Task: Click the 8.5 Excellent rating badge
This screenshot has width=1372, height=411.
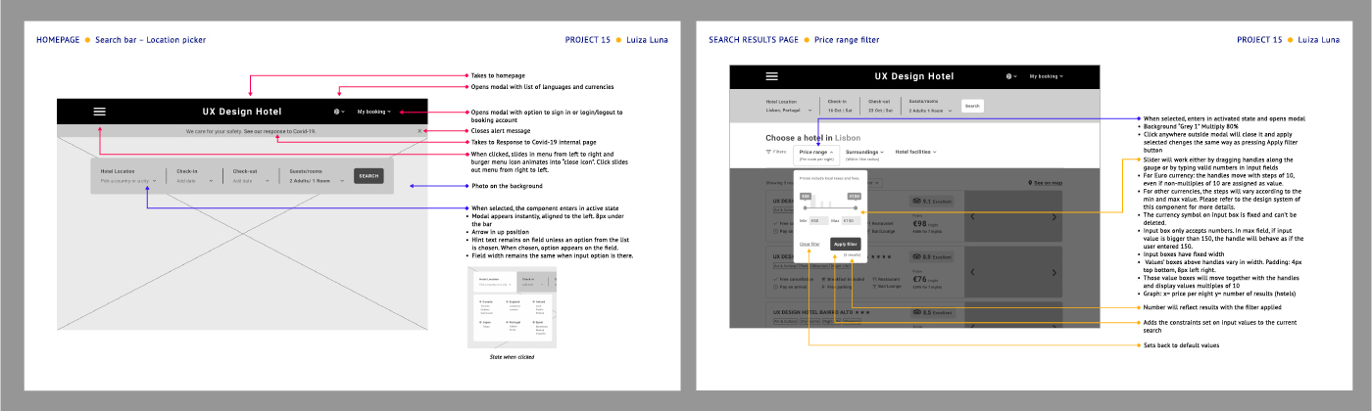Action: pos(931,312)
